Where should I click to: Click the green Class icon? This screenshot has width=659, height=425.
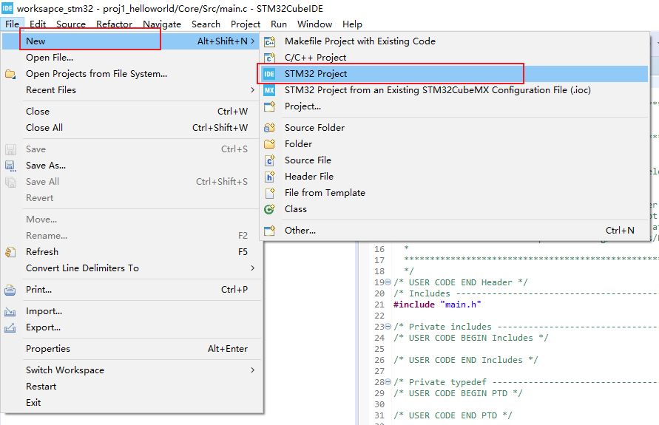[269, 209]
